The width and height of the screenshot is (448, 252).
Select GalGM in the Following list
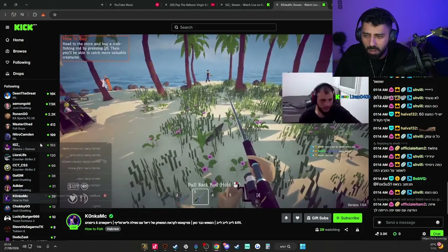click(30, 177)
